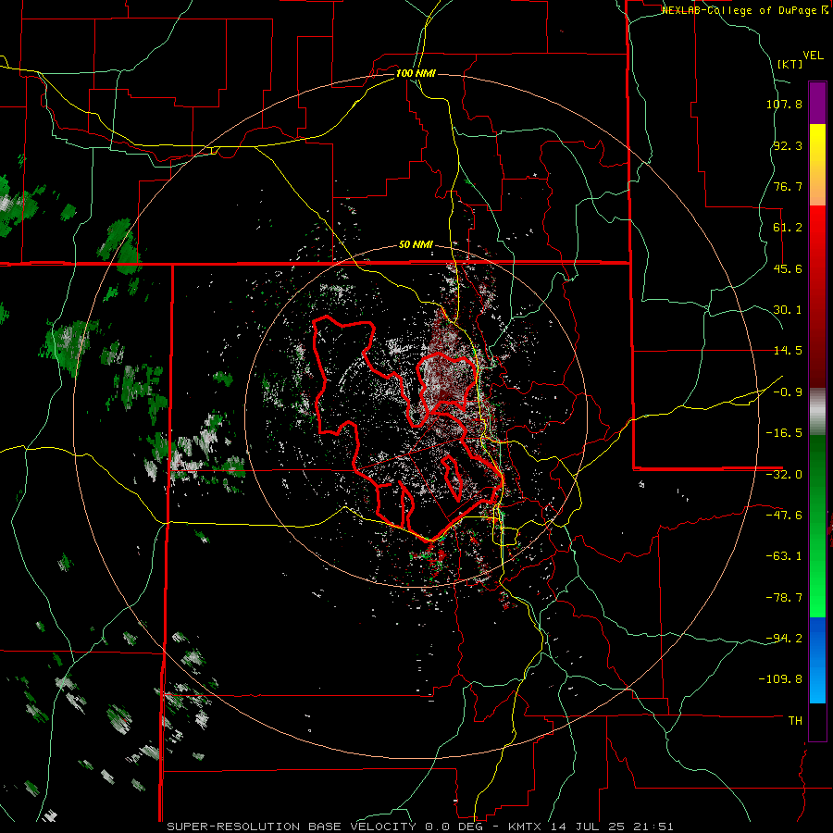
Task: Click the 30.1 velocity scale value
Action: pos(788,310)
